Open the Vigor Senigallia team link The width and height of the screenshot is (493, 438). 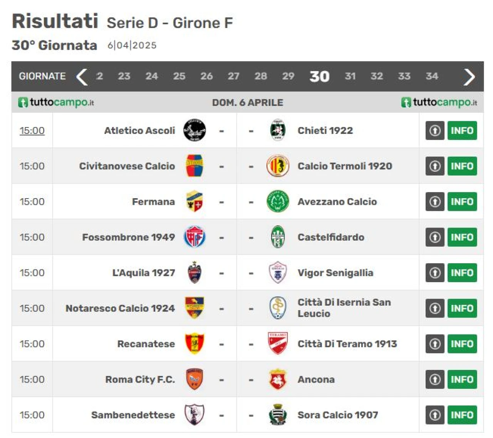pyautogui.click(x=335, y=273)
